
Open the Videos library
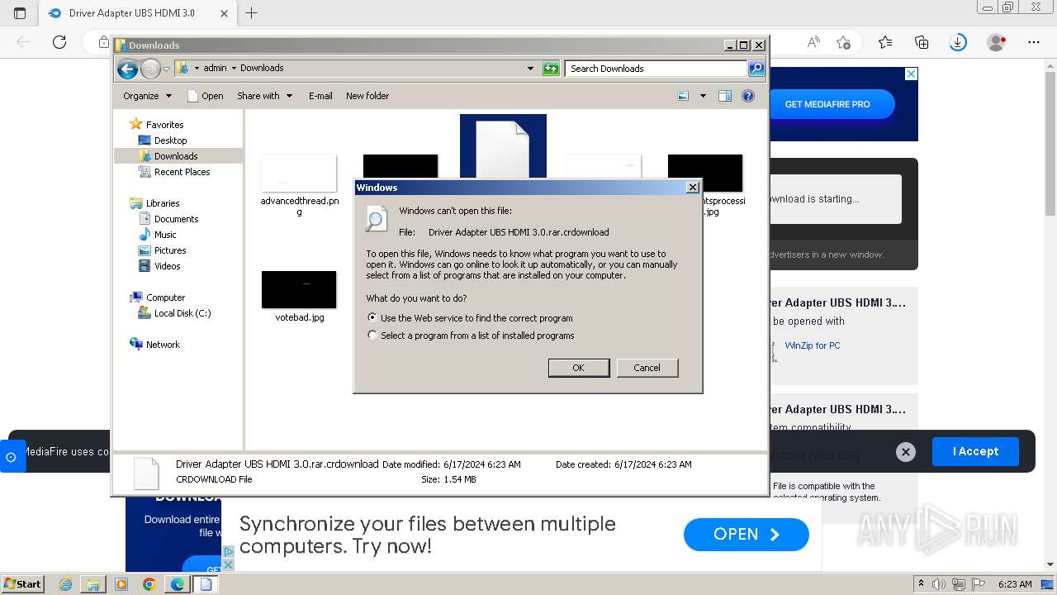tap(167, 266)
